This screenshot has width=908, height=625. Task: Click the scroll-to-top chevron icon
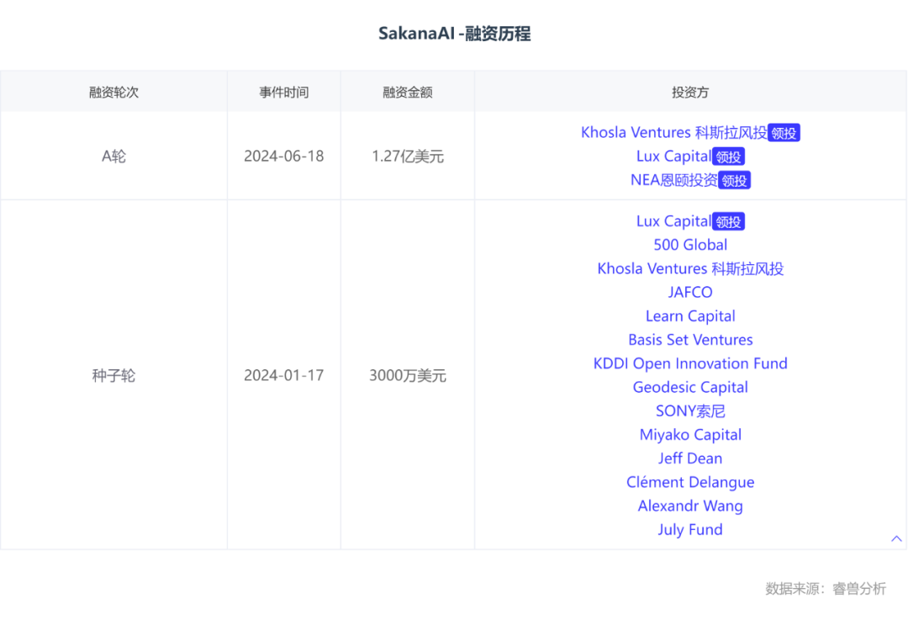pyautogui.click(x=896, y=538)
